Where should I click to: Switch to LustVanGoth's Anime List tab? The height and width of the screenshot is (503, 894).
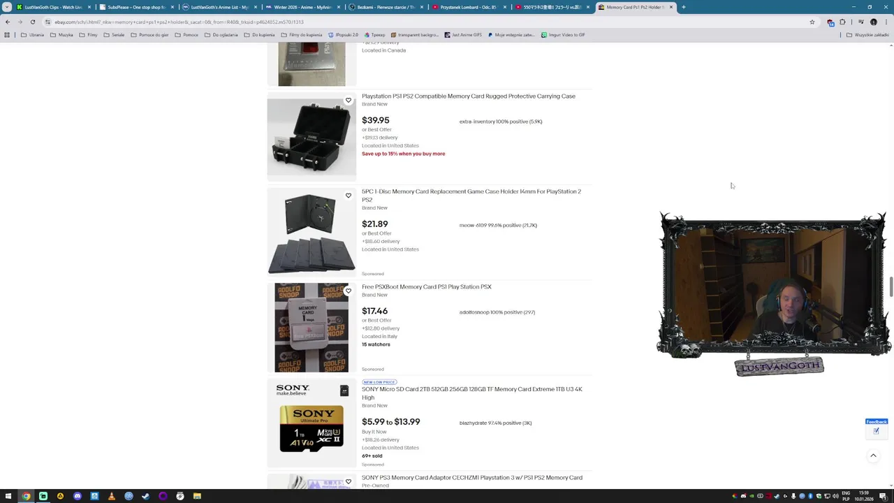(x=219, y=7)
